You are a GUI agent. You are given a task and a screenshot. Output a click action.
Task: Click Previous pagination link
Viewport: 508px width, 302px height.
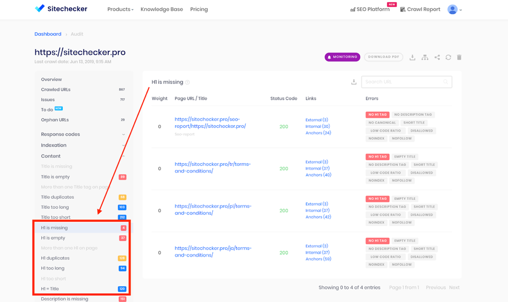pyautogui.click(x=435, y=287)
